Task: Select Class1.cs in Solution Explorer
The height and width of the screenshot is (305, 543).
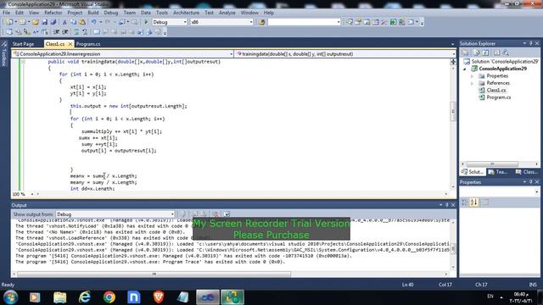Action: coord(495,91)
